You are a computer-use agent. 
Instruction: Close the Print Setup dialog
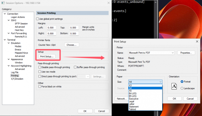pyautogui.click(x=197, y=42)
